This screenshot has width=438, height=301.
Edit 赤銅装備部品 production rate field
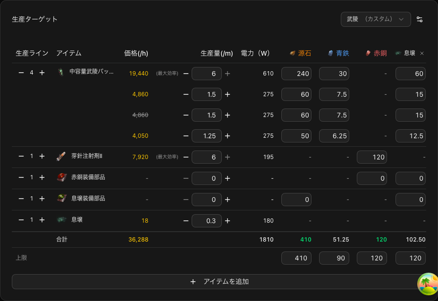(207, 178)
